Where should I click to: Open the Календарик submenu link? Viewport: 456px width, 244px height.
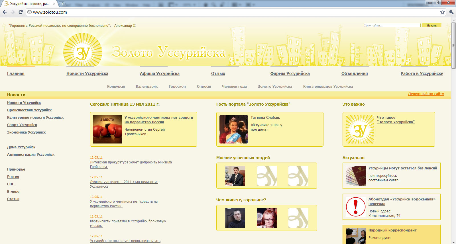coord(147,87)
